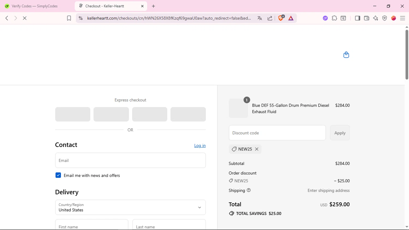
Task: Click the Express checkout heading
Action: (130, 100)
